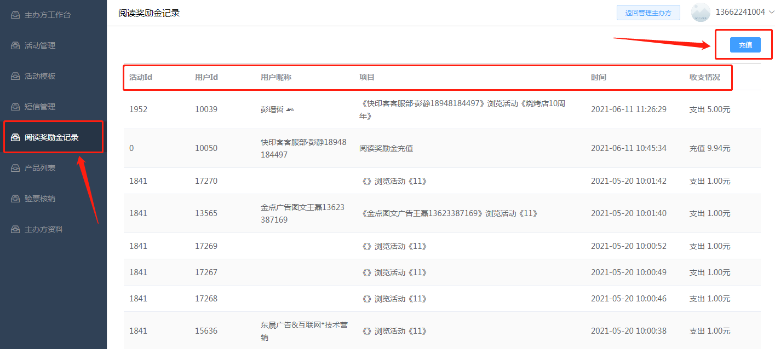Click the 收支情况 column header
Image resolution: width=775 pixels, height=349 pixels.
(x=704, y=77)
